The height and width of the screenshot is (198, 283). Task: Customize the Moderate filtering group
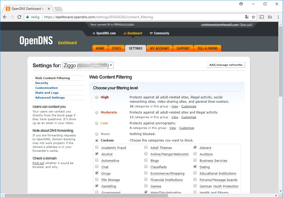pos(189,117)
